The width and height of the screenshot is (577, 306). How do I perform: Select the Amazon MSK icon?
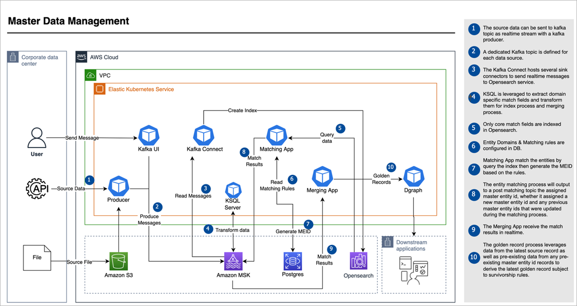click(x=233, y=261)
